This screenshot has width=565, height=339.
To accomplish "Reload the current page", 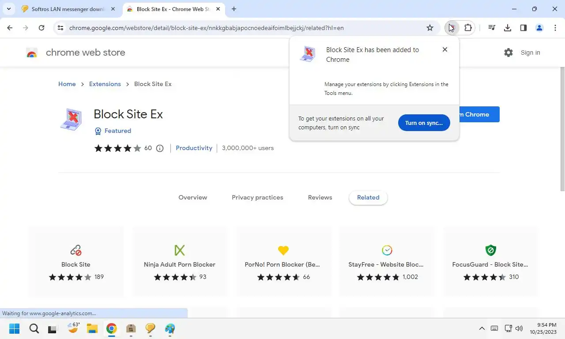I will [41, 28].
